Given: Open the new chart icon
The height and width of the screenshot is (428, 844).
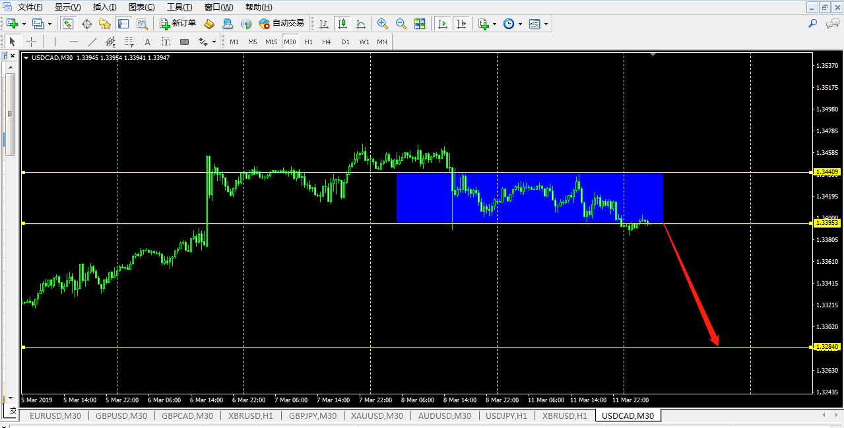Looking at the screenshot, I should click(x=12, y=24).
